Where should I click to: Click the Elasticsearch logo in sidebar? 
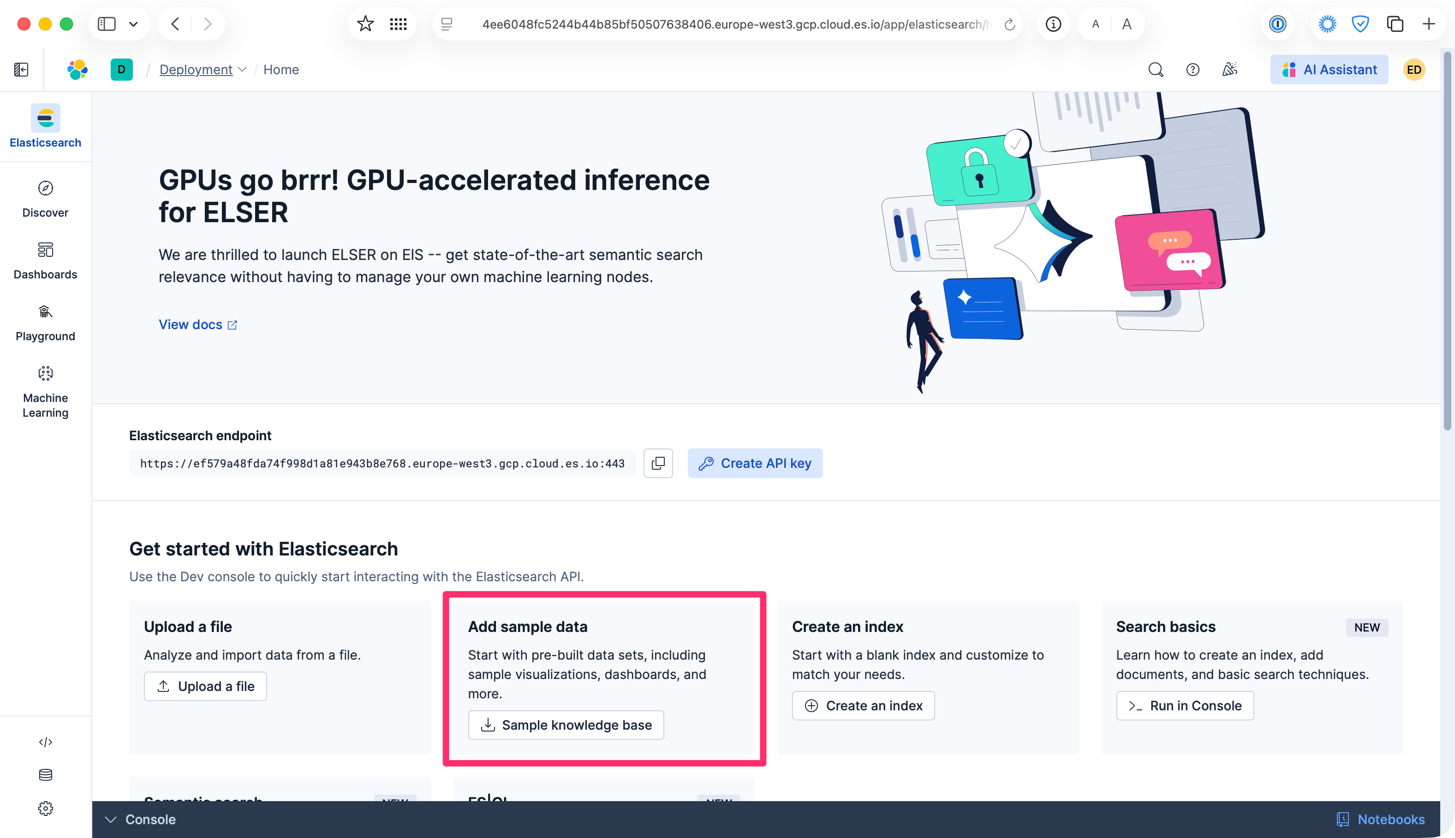coord(45,118)
